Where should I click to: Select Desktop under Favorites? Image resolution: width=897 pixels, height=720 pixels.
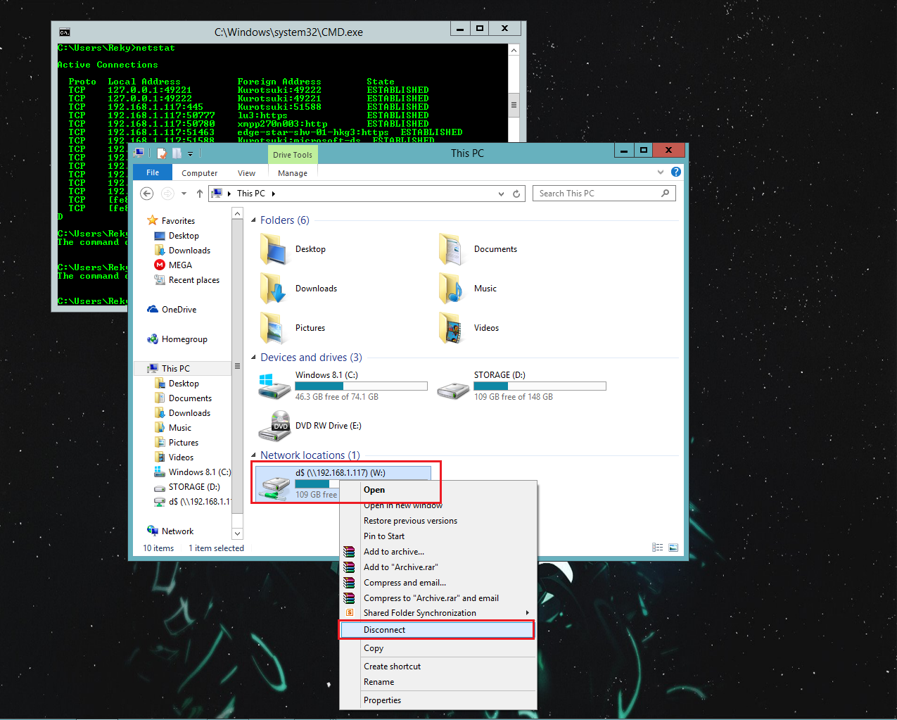[184, 236]
